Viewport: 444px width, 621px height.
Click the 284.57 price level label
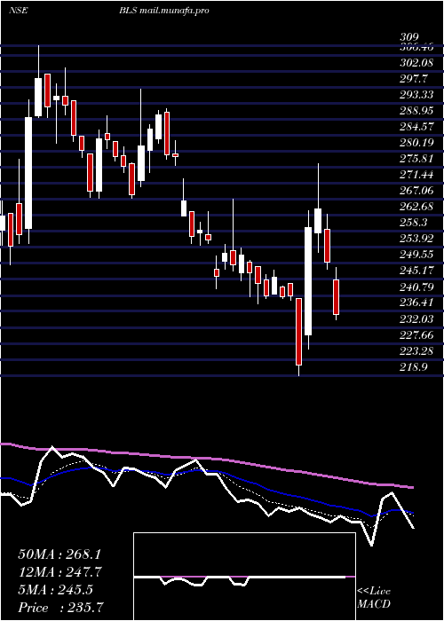pyautogui.click(x=416, y=126)
